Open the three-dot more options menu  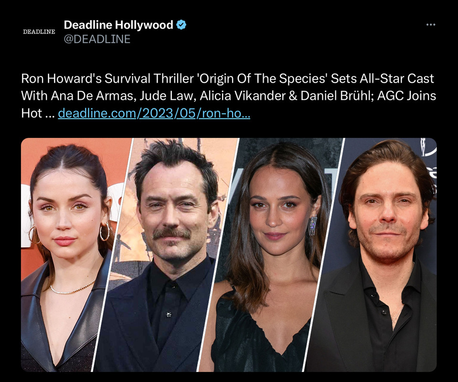431,24
